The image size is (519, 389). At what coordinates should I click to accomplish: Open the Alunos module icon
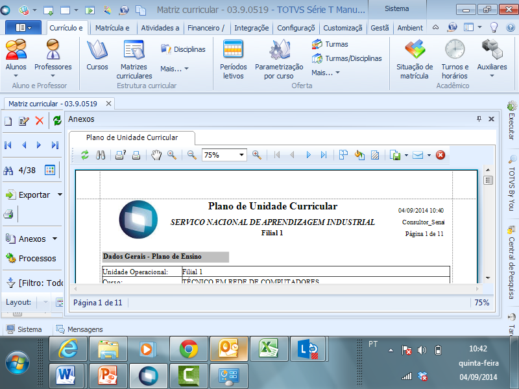(16, 54)
